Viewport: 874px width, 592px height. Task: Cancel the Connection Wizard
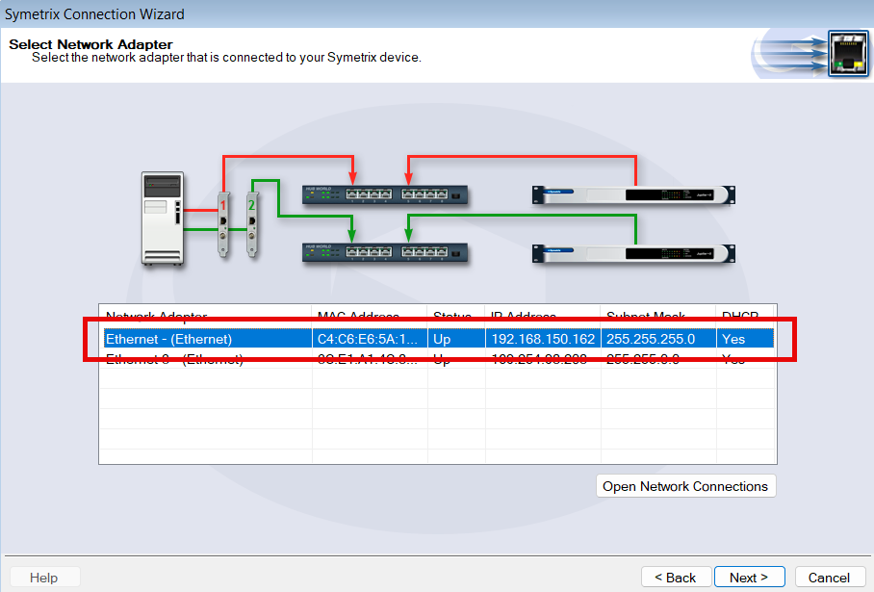830,578
